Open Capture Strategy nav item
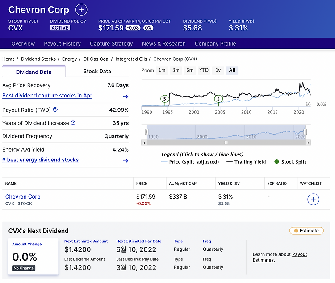Image resolution: width=335 pixels, height=283 pixels. coord(111,44)
